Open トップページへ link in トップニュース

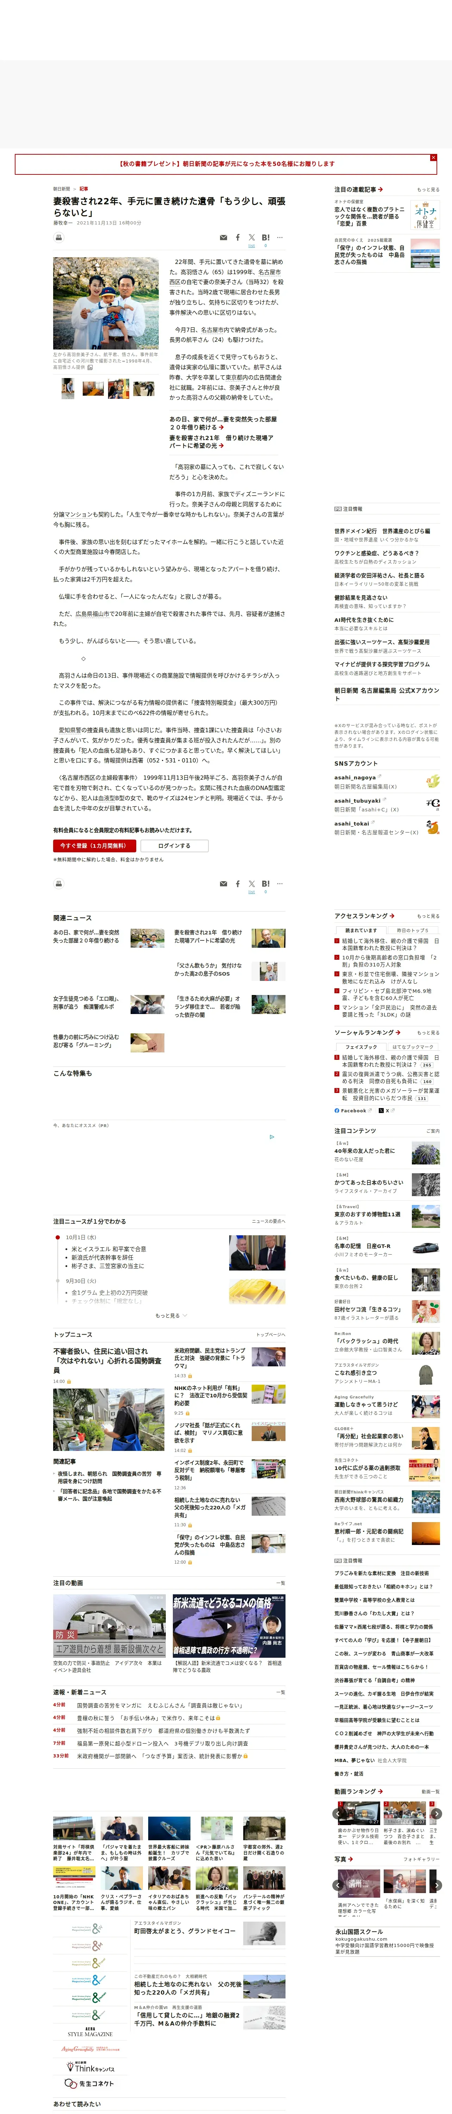271,1334
